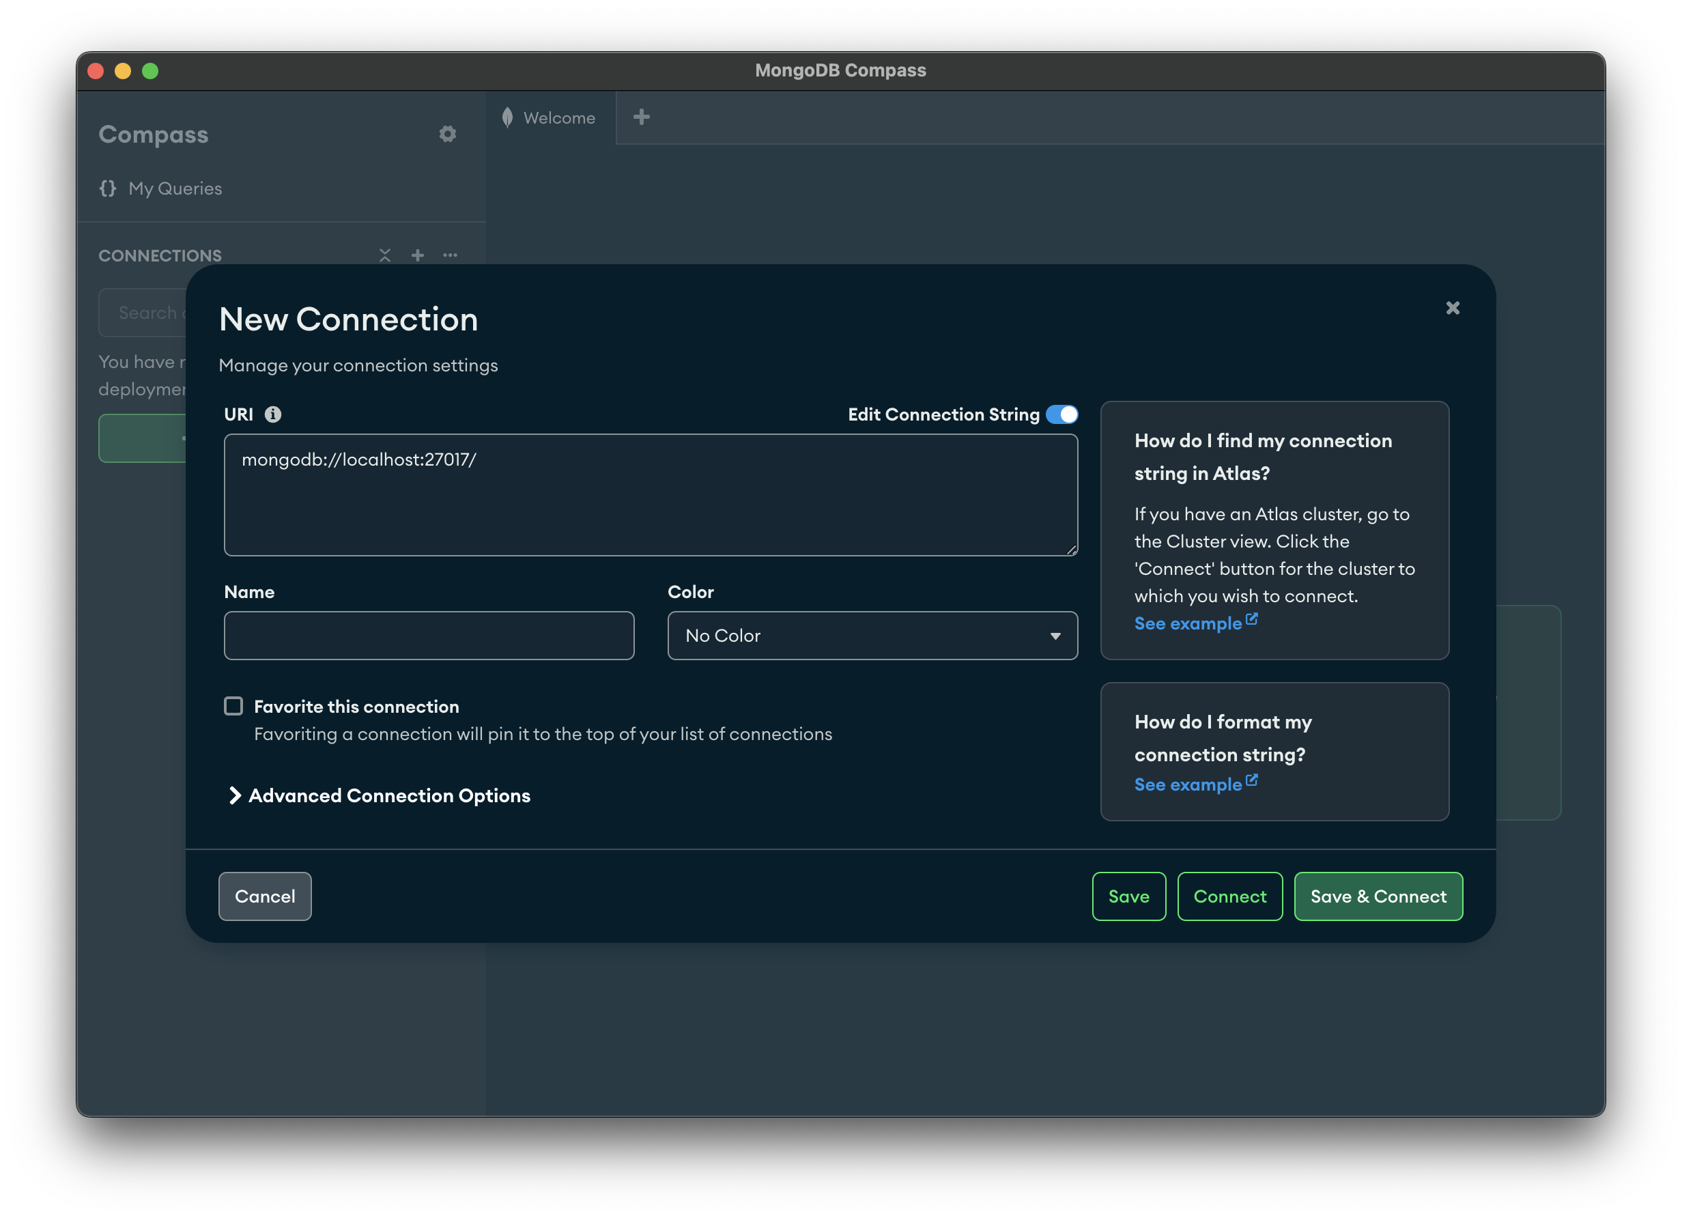Image resolution: width=1682 pixels, height=1218 pixels.
Task: Show URI info tooltip icon
Action: 273,414
